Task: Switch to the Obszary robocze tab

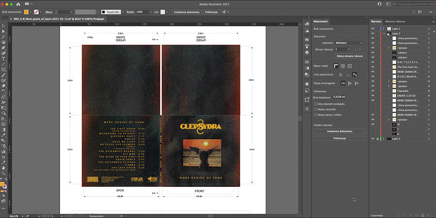Action: tap(394, 21)
